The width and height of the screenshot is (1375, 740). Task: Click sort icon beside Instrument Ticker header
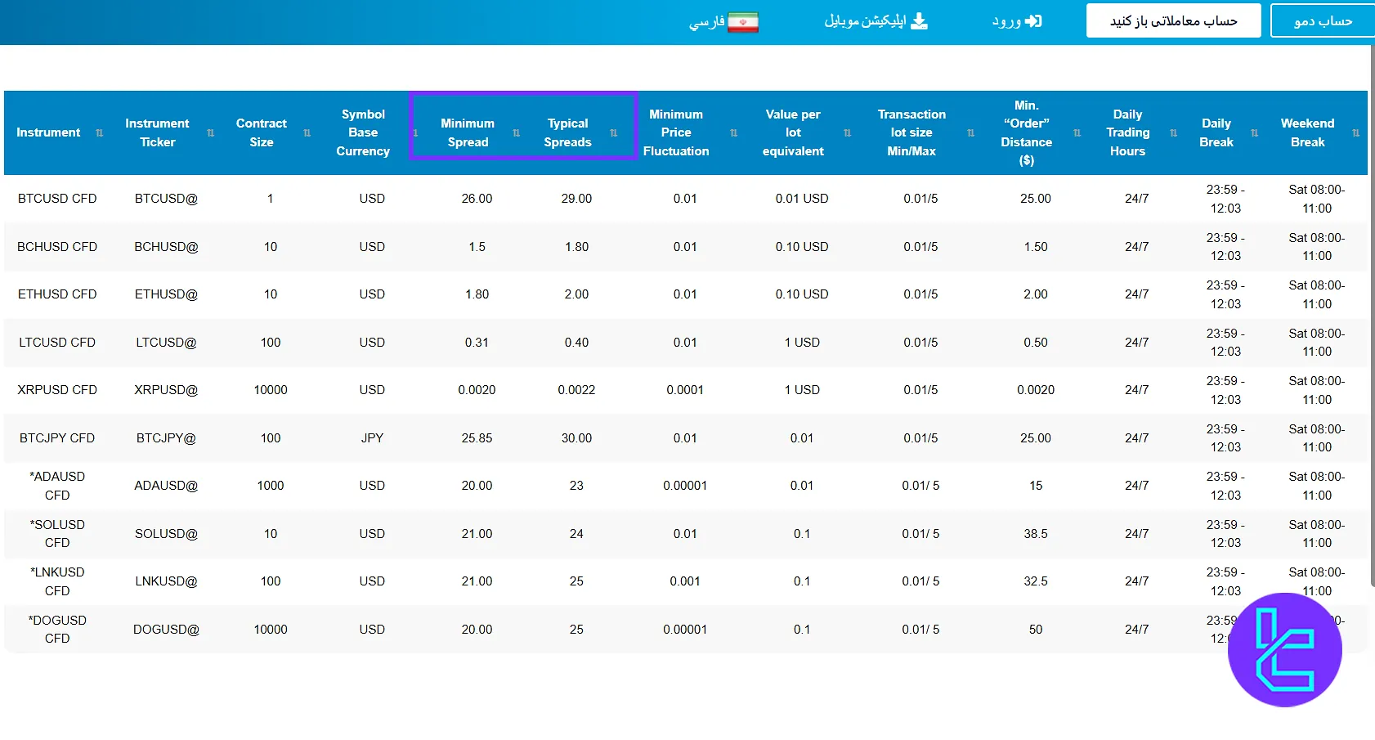(x=211, y=133)
